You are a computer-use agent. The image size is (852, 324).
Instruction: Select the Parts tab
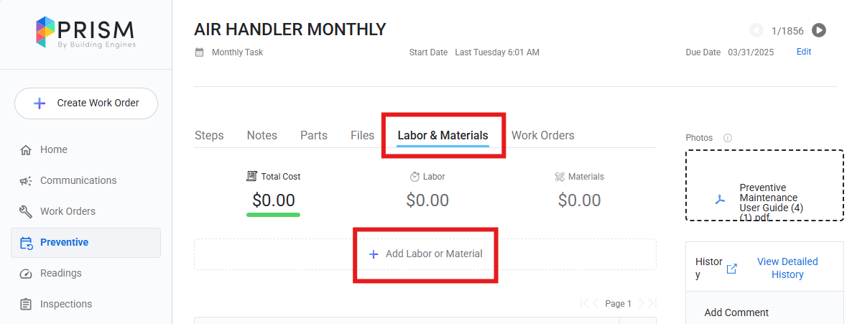tap(314, 135)
